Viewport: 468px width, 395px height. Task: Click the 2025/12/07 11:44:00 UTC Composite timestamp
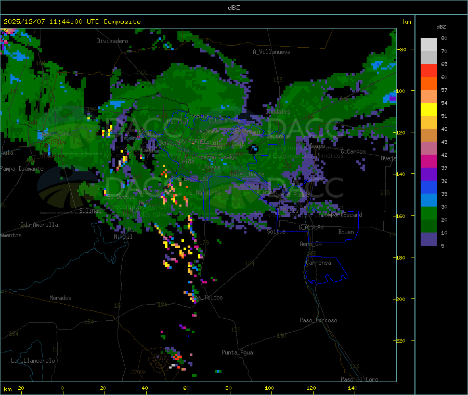[x=72, y=22]
